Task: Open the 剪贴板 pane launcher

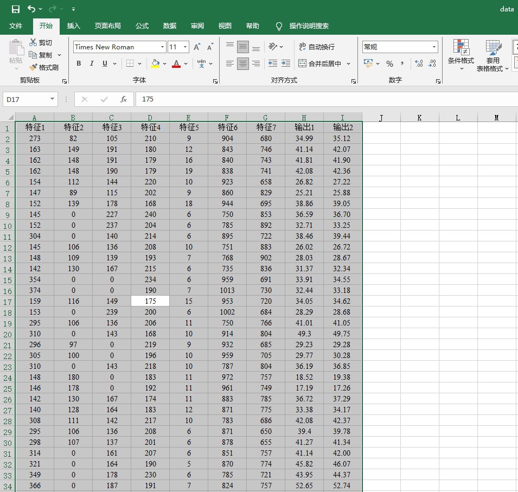Action: (x=65, y=81)
